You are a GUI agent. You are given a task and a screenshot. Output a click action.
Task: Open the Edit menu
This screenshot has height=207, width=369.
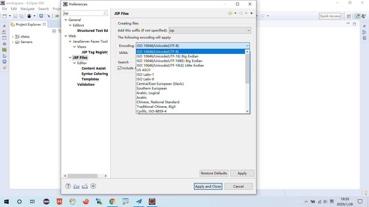click(14, 9)
